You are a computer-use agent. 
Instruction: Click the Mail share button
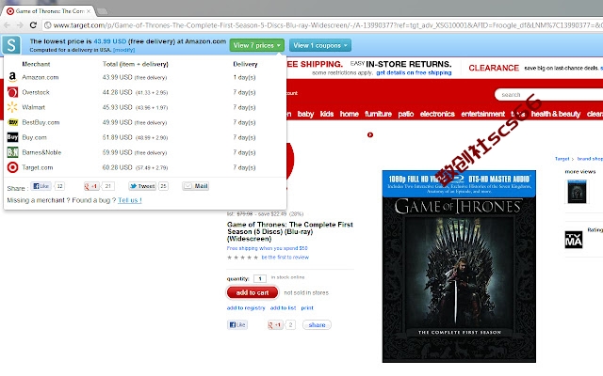(x=195, y=186)
